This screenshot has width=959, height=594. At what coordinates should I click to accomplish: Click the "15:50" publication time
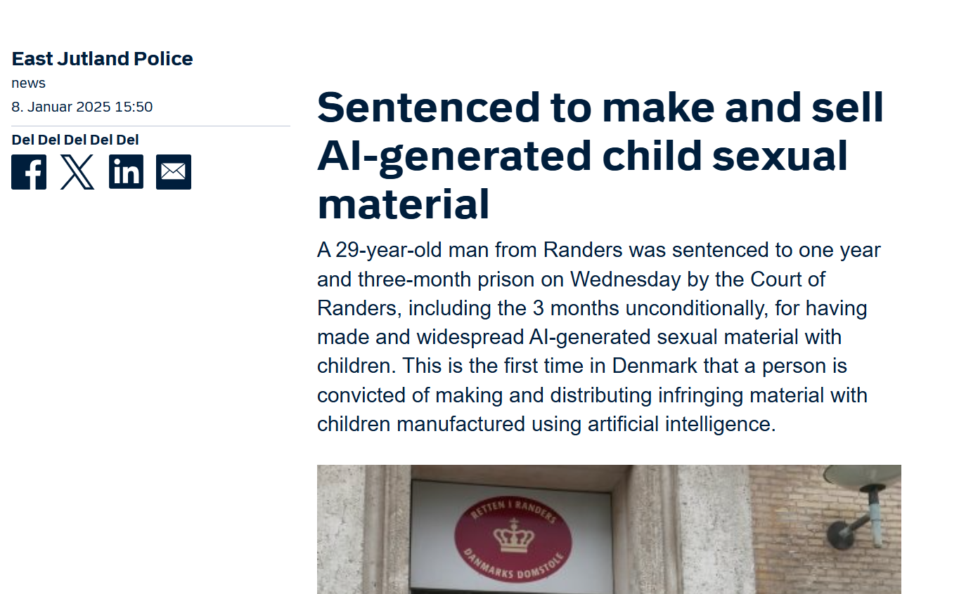(134, 107)
